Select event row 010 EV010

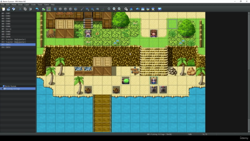[x=18, y=37]
